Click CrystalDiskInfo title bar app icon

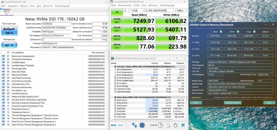click(x=2, y=2)
